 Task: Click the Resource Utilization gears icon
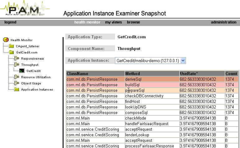(16, 77)
